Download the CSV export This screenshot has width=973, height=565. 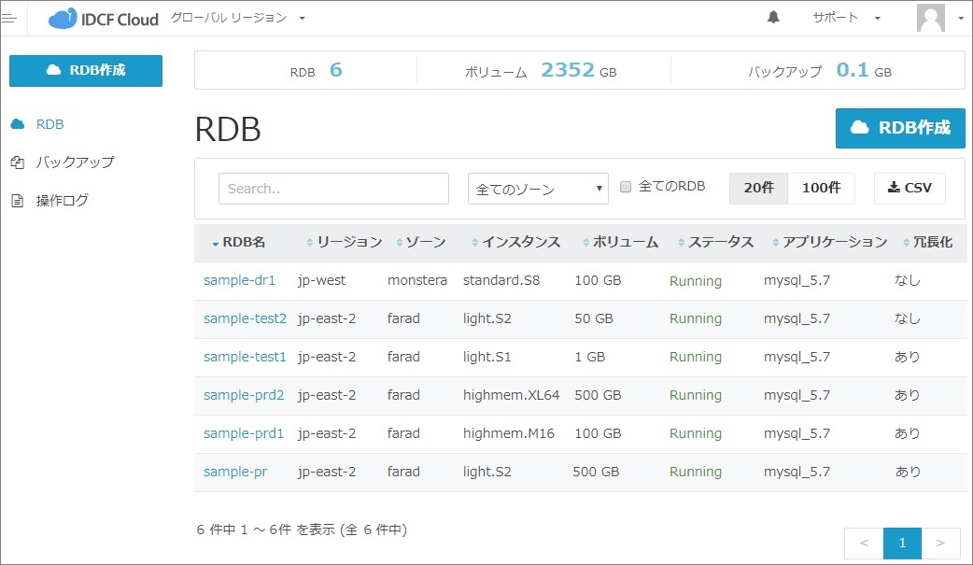[910, 188]
